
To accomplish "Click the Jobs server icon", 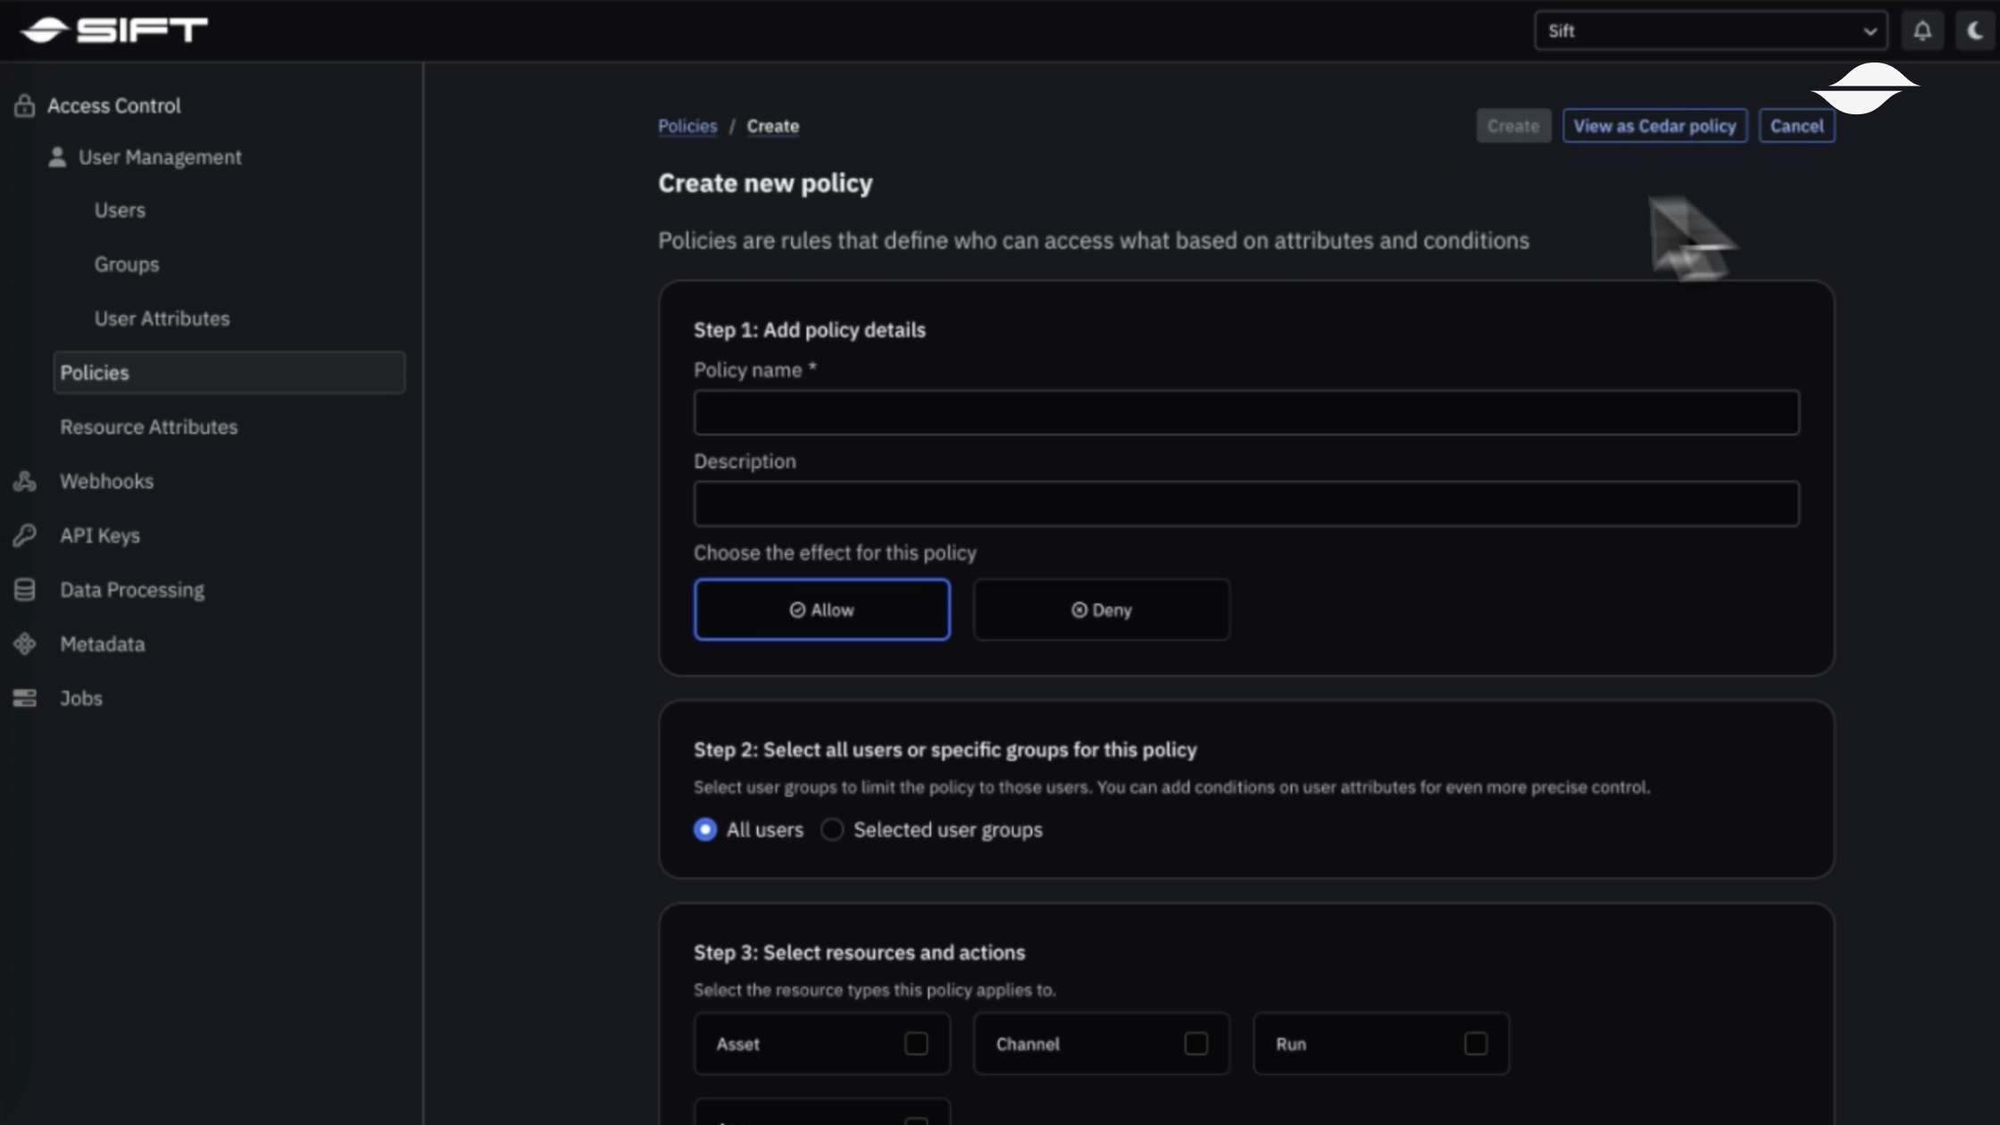I will pyautogui.click(x=25, y=698).
